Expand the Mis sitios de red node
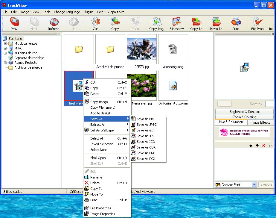 click(5, 53)
